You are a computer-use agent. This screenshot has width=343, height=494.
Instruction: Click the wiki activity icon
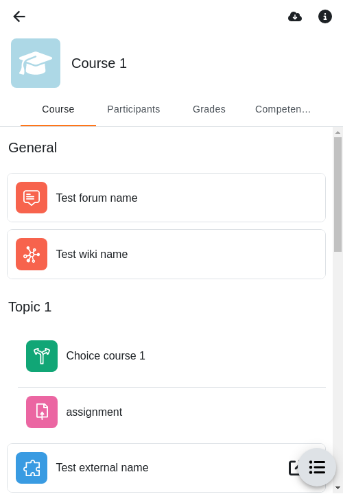tap(32, 254)
